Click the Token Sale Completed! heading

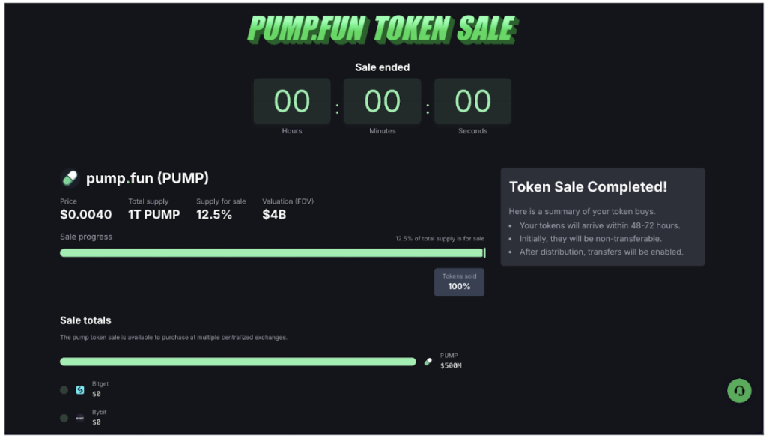coord(588,187)
